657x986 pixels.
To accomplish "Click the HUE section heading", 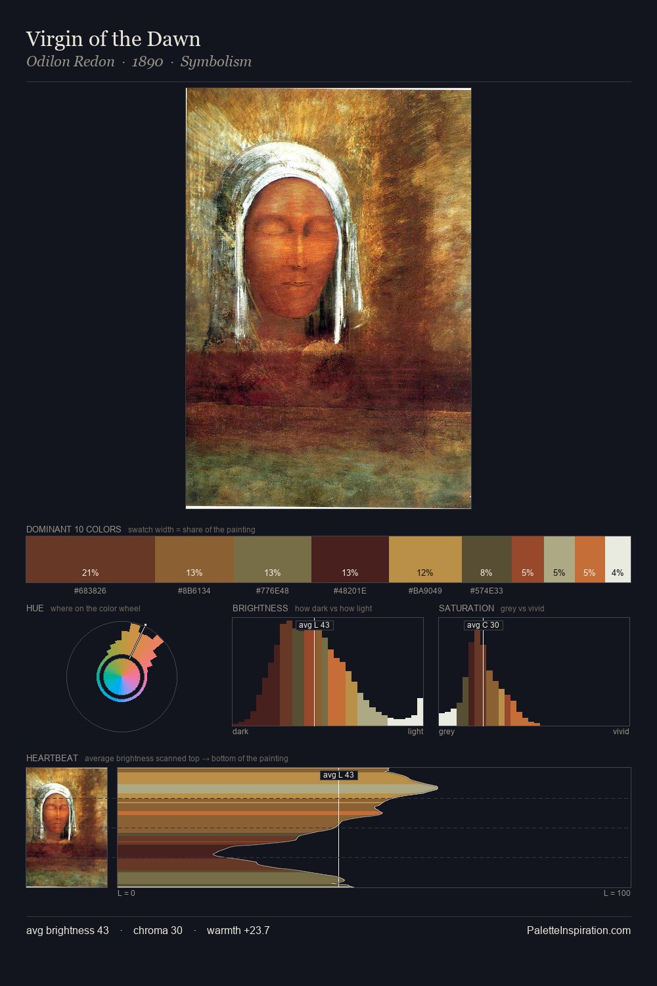I will 35,608.
